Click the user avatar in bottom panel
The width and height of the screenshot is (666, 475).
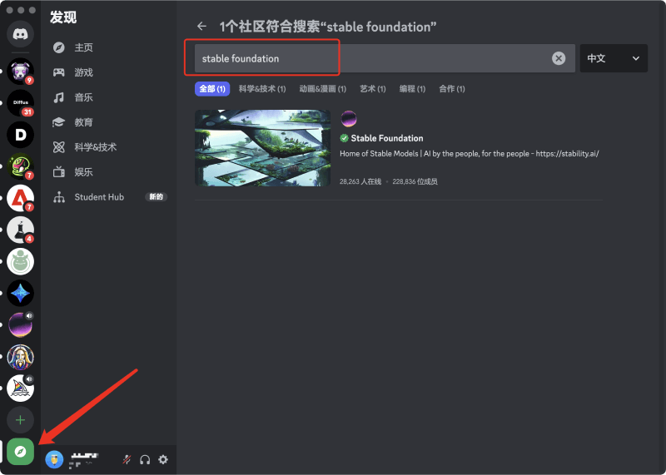(54, 460)
